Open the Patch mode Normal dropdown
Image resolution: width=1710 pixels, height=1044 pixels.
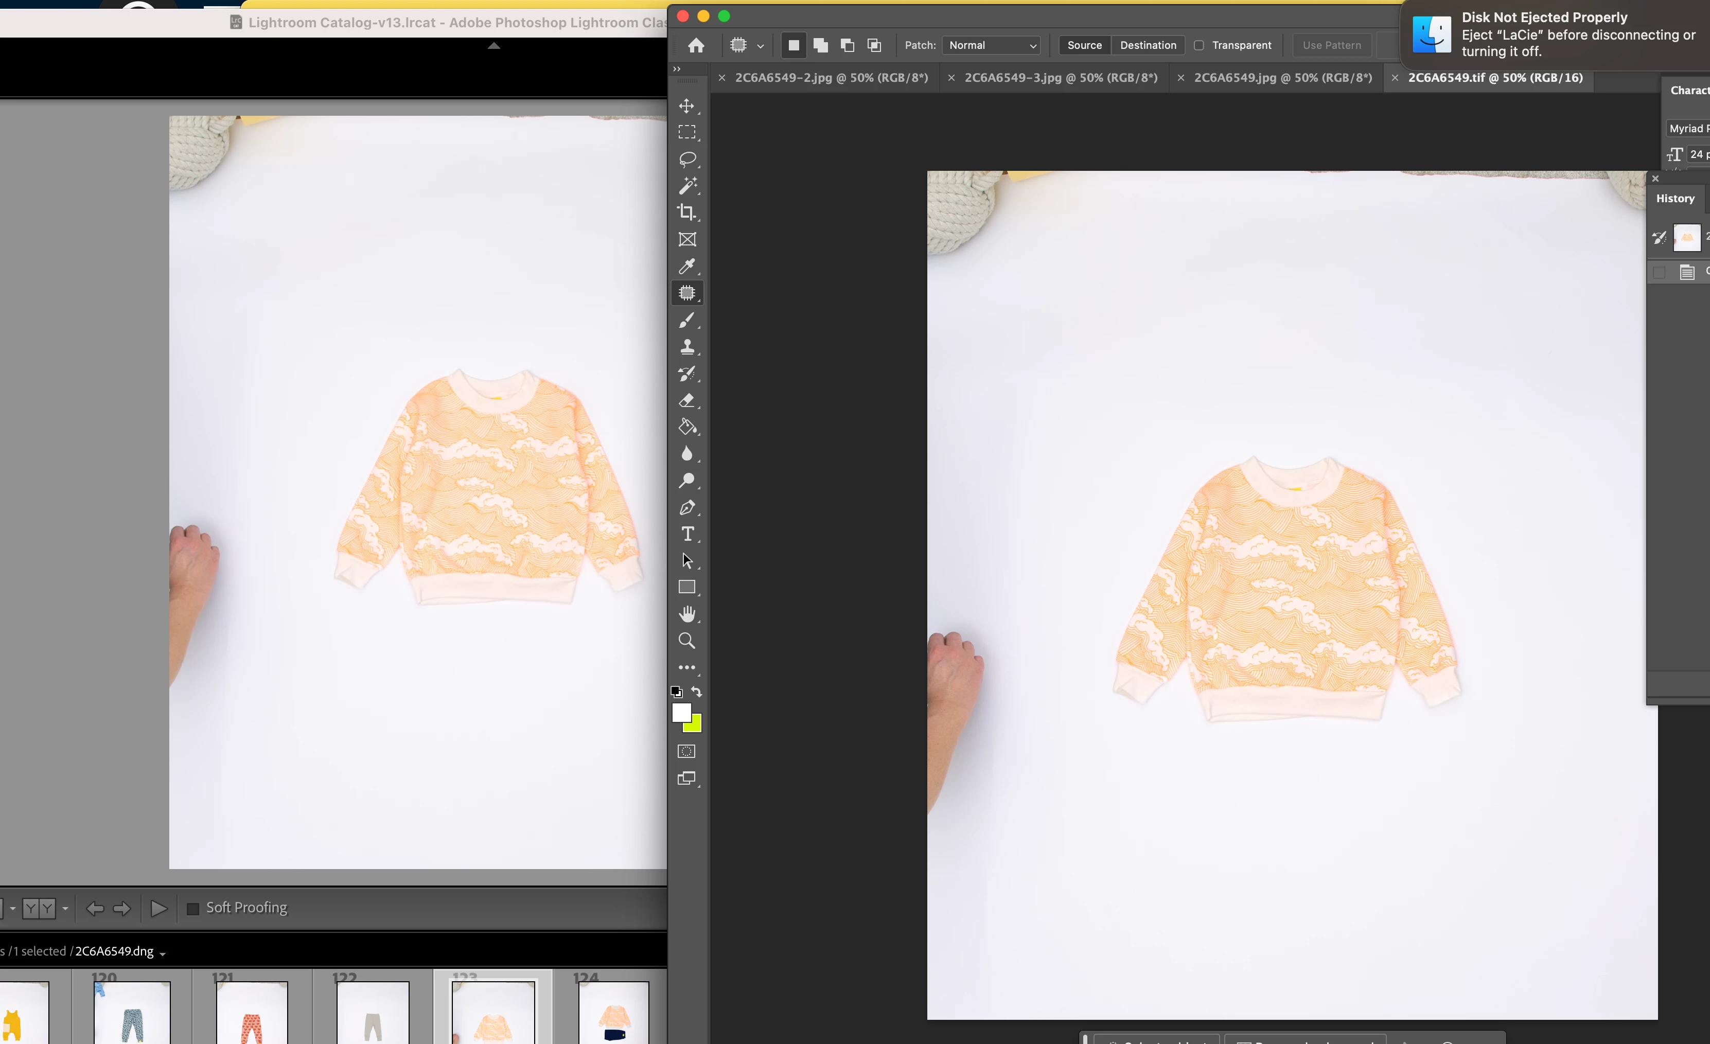[993, 46]
